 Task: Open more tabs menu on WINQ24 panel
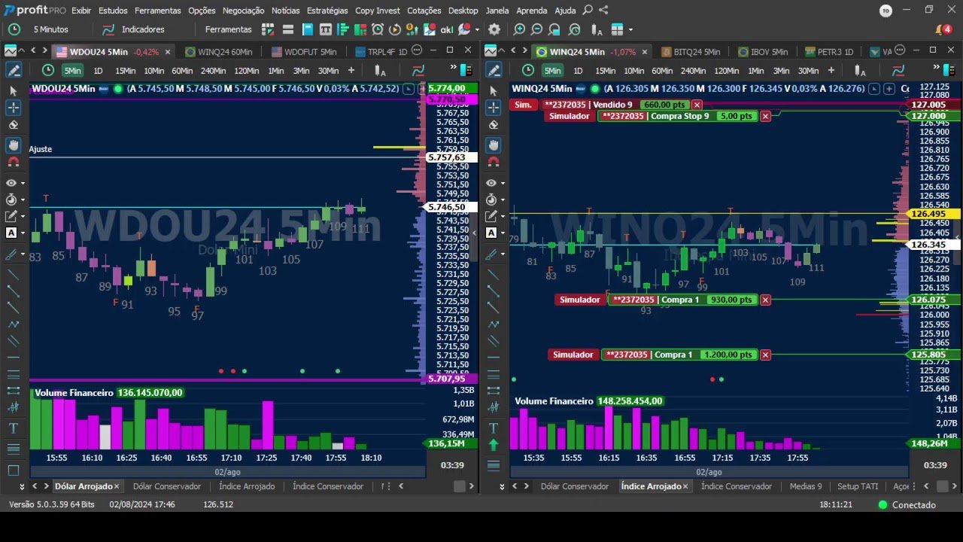point(901,51)
